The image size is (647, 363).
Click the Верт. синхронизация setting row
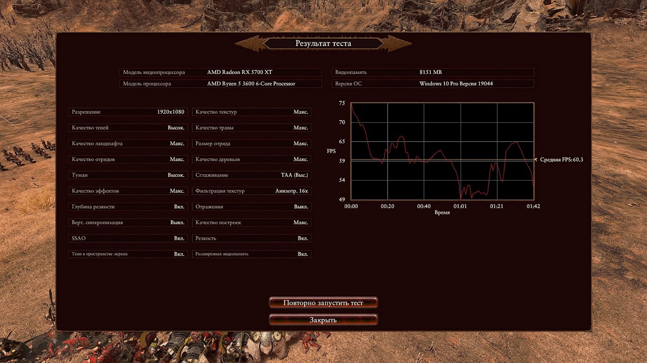128,222
